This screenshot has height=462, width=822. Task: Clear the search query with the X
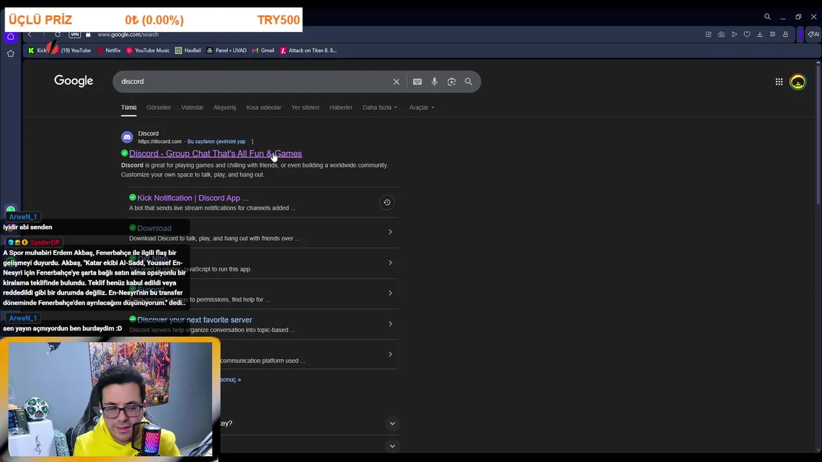tap(396, 81)
